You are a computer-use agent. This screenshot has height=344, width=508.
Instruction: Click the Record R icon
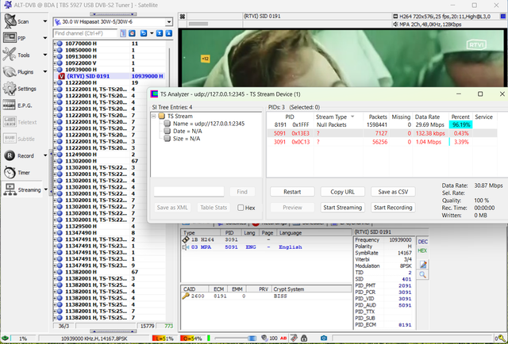10,155
